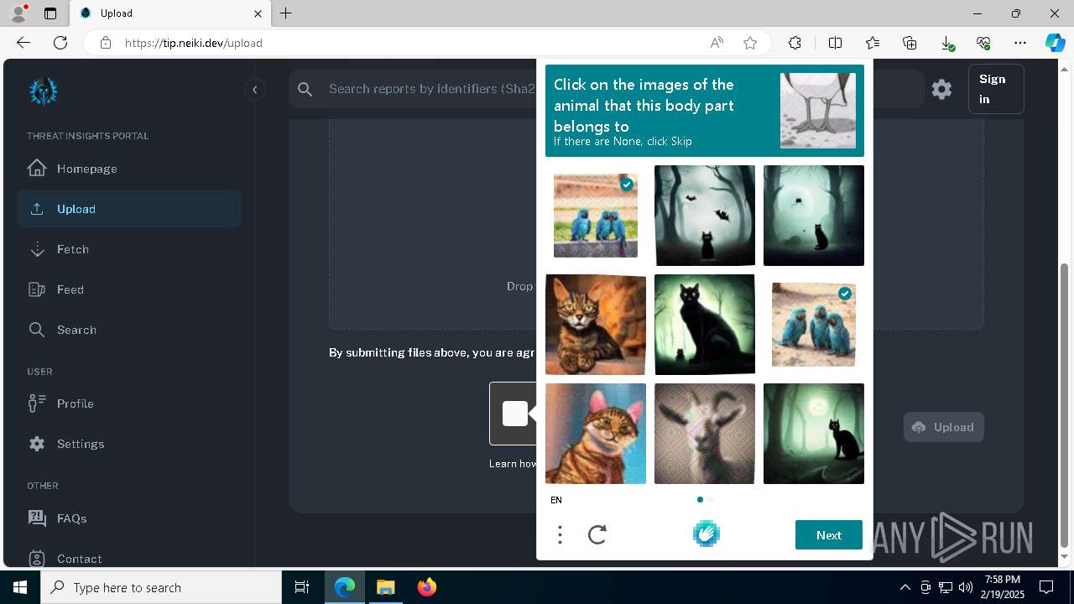
Task: Click the captcha sample bird legs image
Action: point(818,111)
